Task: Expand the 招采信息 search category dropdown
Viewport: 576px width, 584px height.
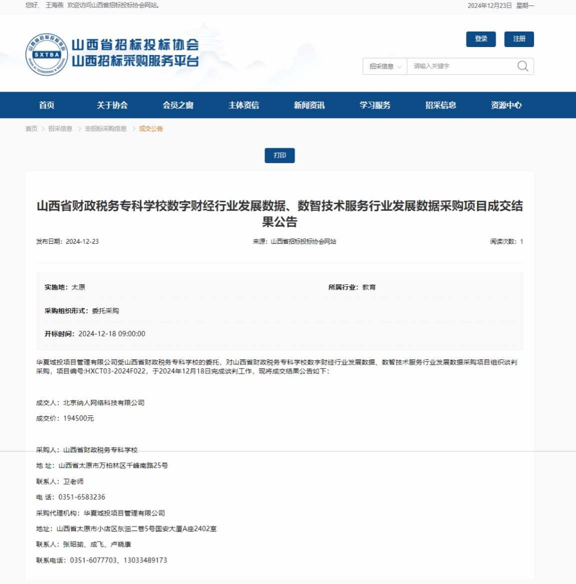Action: pos(384,67)
